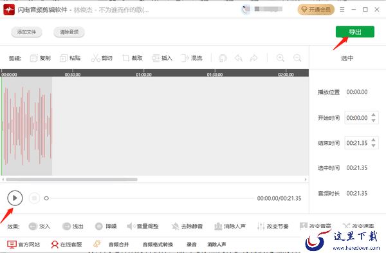Apply the 去除静音 remove silence effect
The image size is (386, 253).
pyautogui.click(x=187, y=226)
